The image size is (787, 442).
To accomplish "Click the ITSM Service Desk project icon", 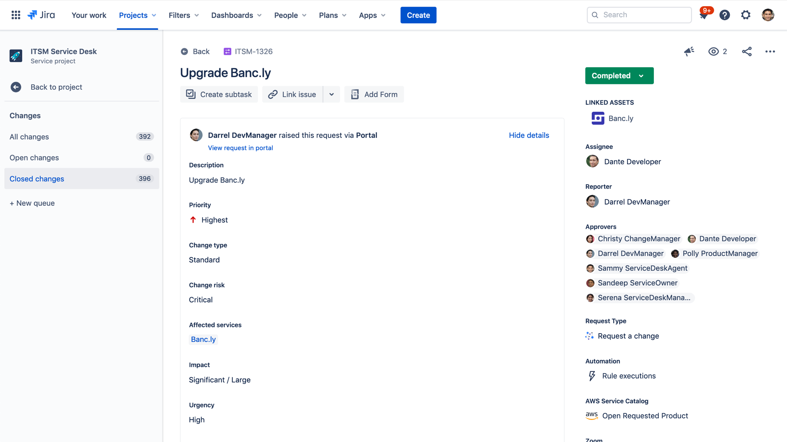I will coord(16,56).
